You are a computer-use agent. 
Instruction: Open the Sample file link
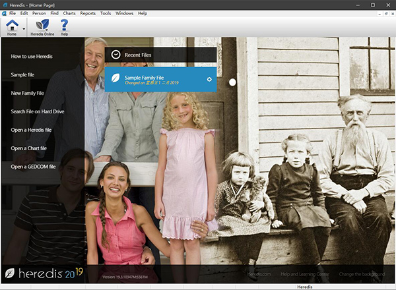[x=22, y=75]
